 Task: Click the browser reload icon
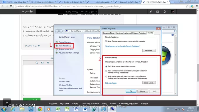[11, 6]
